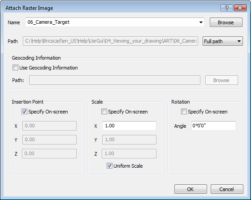This screenshot has width=251, height=200.
Task: Click the Rotation Angle field
Action: (214, 126)
